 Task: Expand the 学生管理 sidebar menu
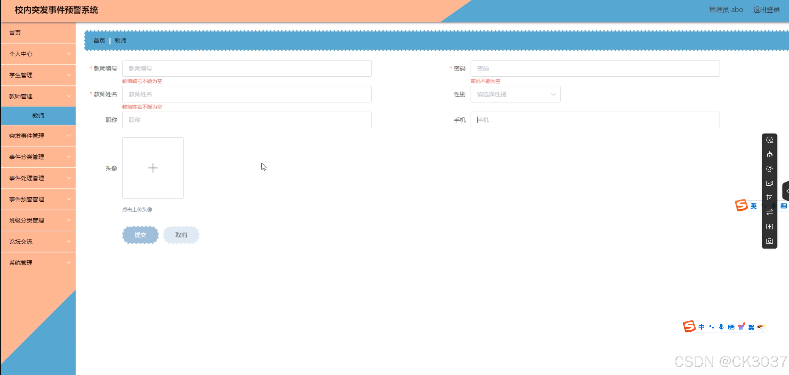[38, 75]
